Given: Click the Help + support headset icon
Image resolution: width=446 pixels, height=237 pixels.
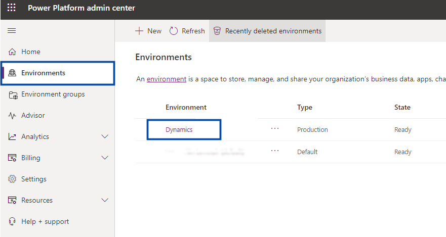Looking at the screenshot, I should [12, 221].
